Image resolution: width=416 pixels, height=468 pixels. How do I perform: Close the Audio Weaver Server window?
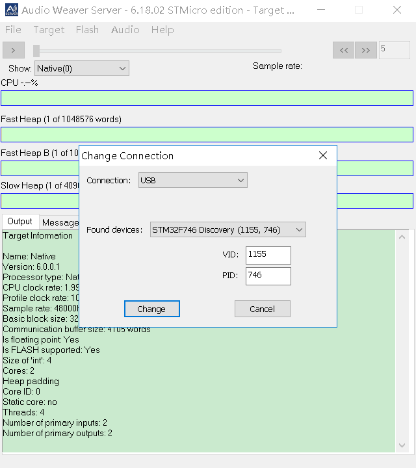click(397, 10)
